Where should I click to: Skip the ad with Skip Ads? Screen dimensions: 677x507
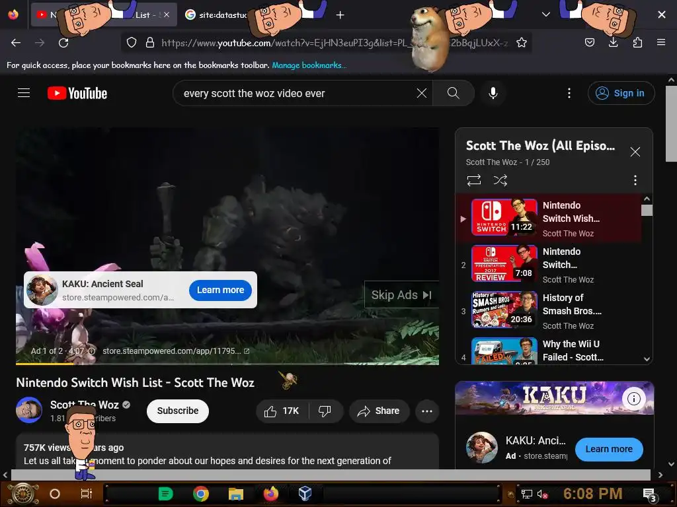pyautogui.click(x=401, y=295)
